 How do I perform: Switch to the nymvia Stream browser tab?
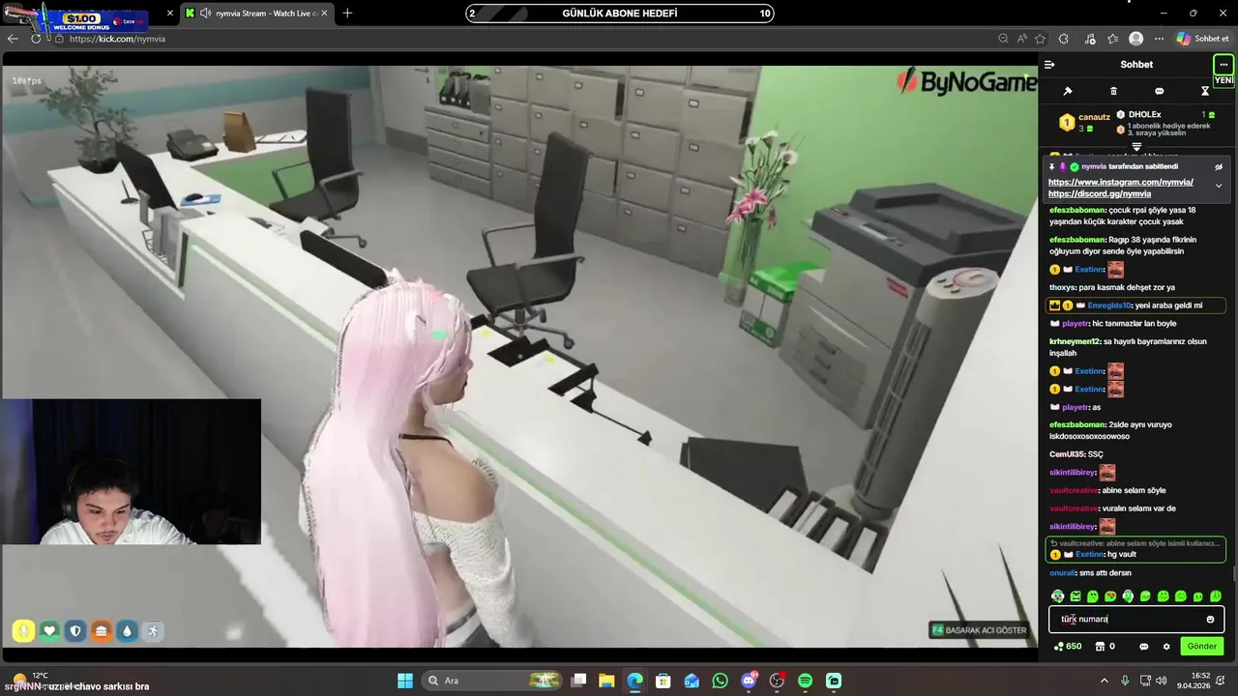click(257, 14)
